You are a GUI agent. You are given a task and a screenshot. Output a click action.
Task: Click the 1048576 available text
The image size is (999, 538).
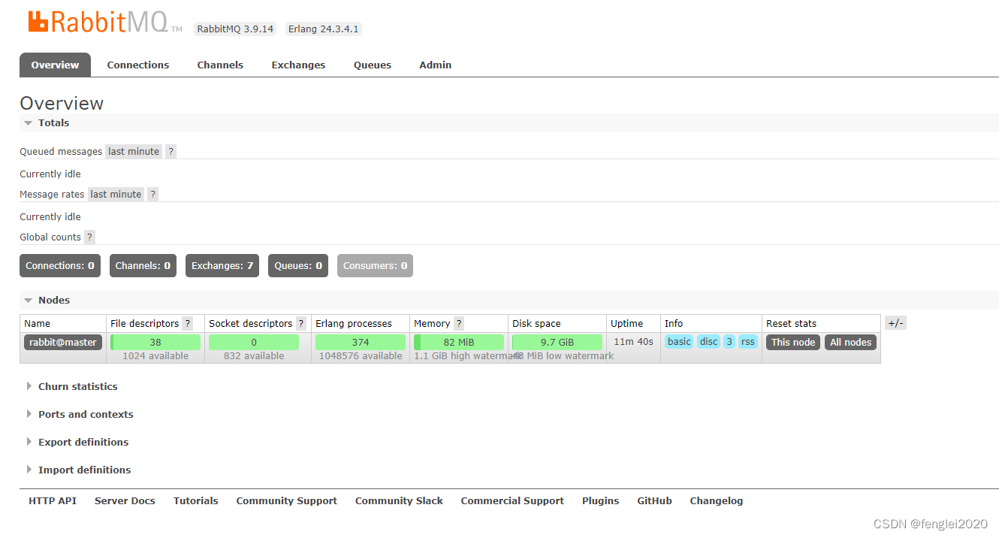coord(361,356)
